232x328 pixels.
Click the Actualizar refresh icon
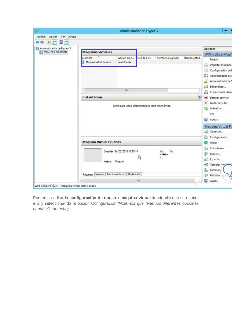(x=206, y=108)
